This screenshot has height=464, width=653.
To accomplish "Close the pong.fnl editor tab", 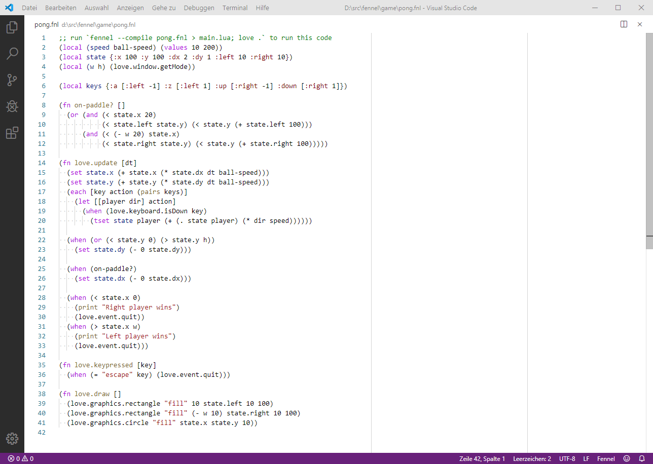I will click(x=640, y=24).
